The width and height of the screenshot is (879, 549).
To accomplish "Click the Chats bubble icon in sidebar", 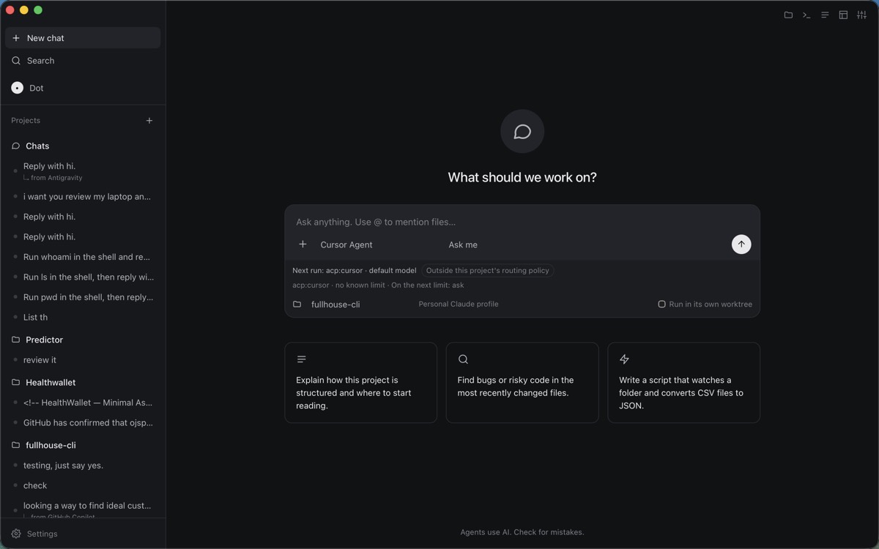I will (15, 146).
